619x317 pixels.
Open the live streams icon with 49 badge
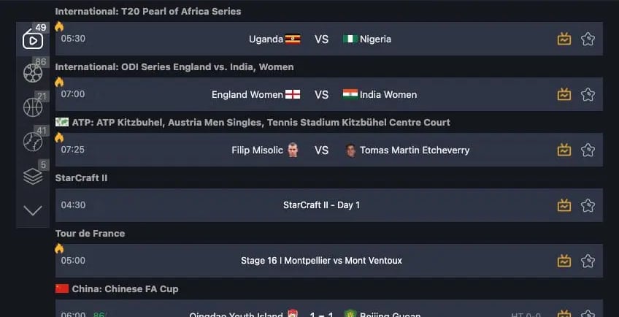33,39
